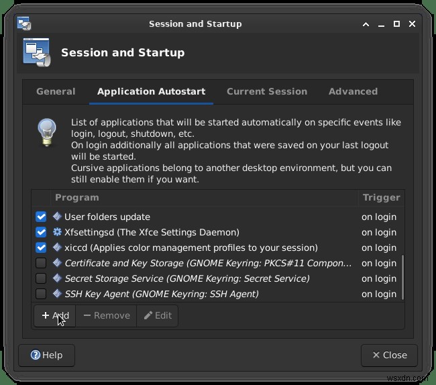Click 'on login' trigger for User folders update

379,217
